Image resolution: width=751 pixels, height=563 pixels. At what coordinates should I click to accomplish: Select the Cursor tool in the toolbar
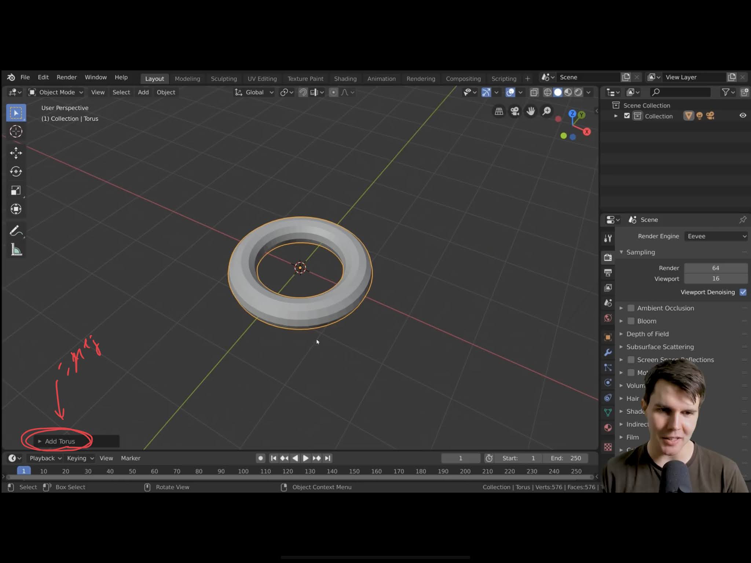coord(16,131)
